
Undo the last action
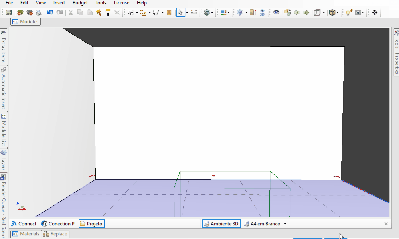(50, 12)
